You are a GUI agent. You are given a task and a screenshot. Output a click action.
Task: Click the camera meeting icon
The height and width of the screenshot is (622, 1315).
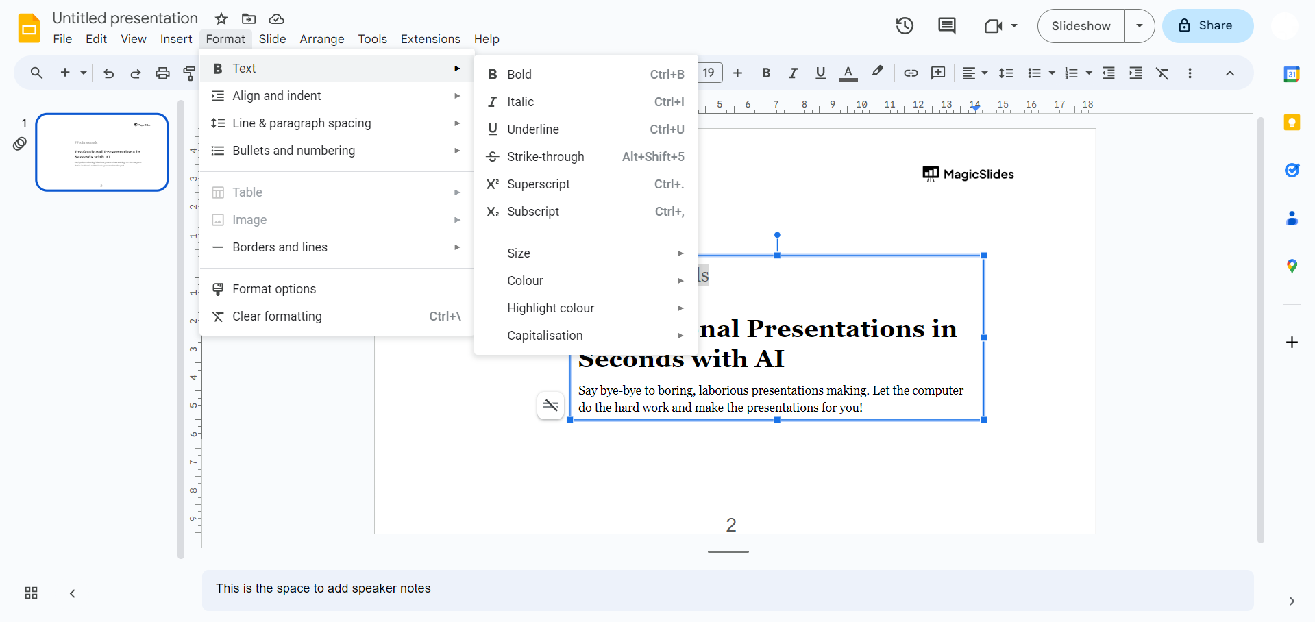click(x=993, y=26)
